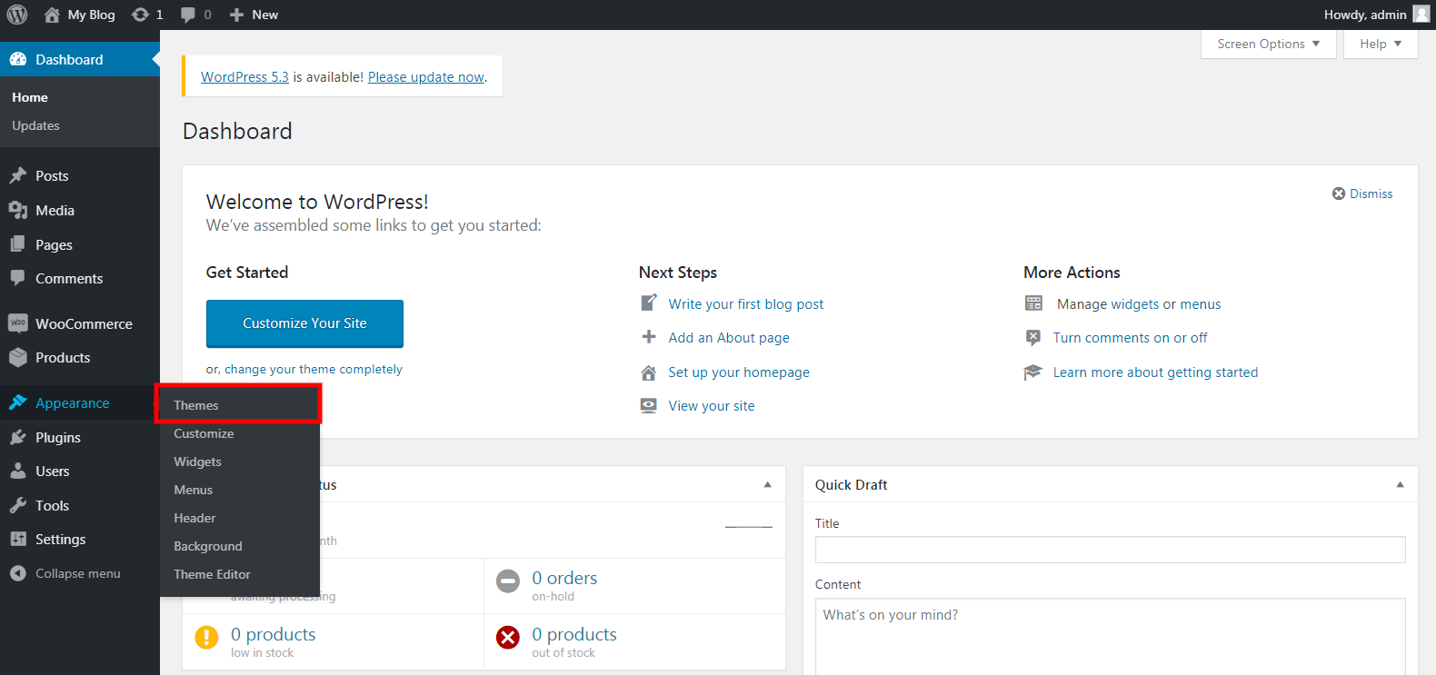Open Menus from Appearance submenu
The width and height of the screenshot is (1436, 675).
point(193,490)
